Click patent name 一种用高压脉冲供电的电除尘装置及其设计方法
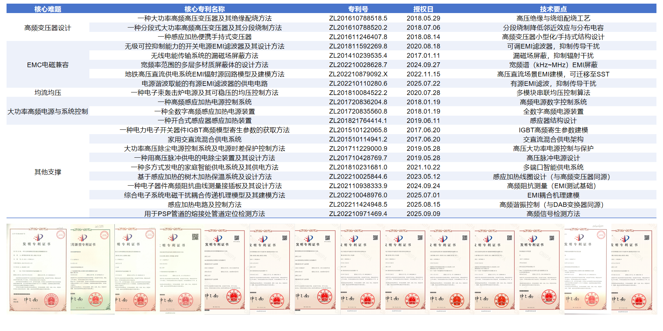 tap(205, 158)
